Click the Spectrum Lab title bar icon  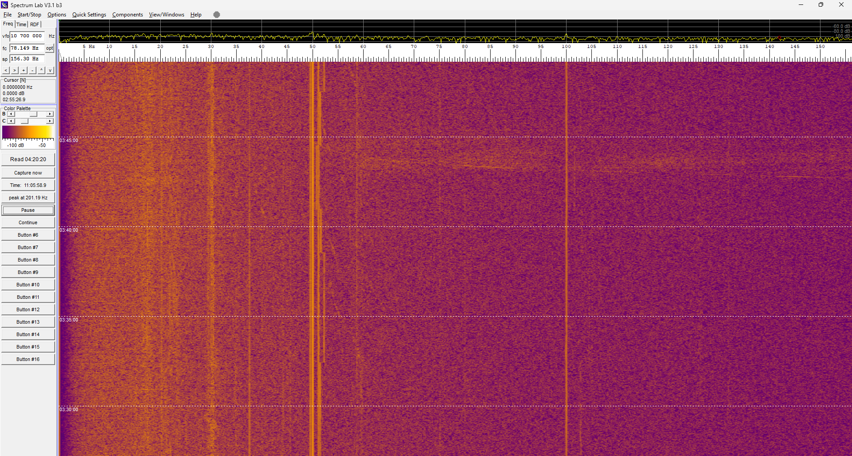click(5, 5)
